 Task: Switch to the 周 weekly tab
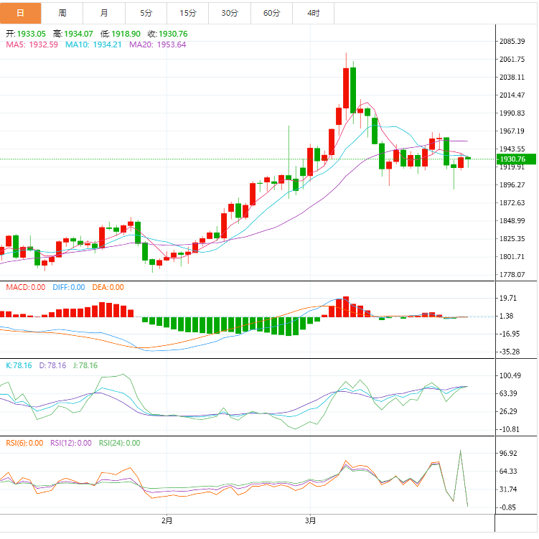62,13
